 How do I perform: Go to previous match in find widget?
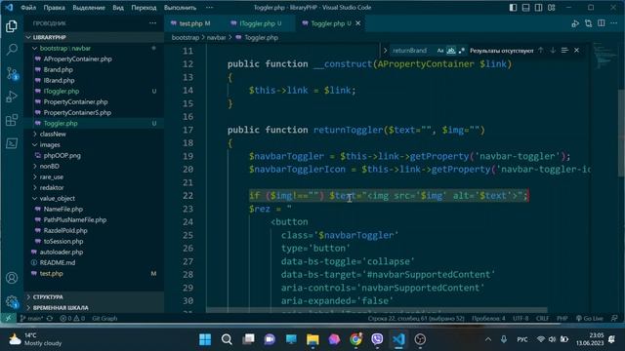click(x=540, y=50)
